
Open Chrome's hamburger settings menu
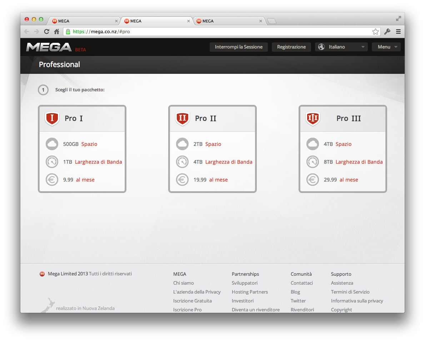(x=398, y=32)
